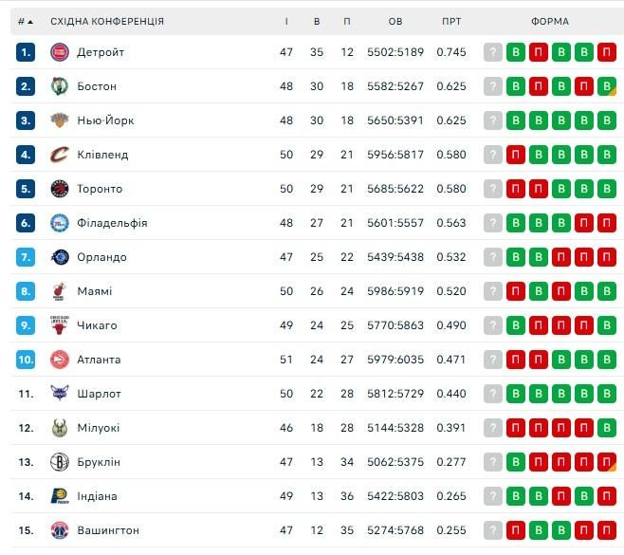Viewport: 624px width, 555px height.
Task: Click Atlanta's last green В form badge
Action: (608, 360)
